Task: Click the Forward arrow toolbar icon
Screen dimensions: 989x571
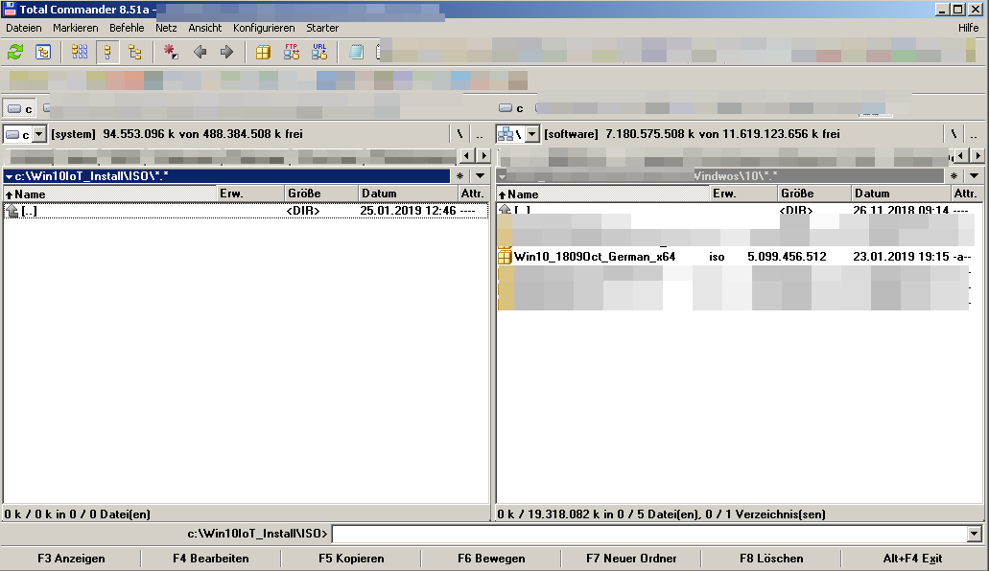Action: click(x=226, y=52)
